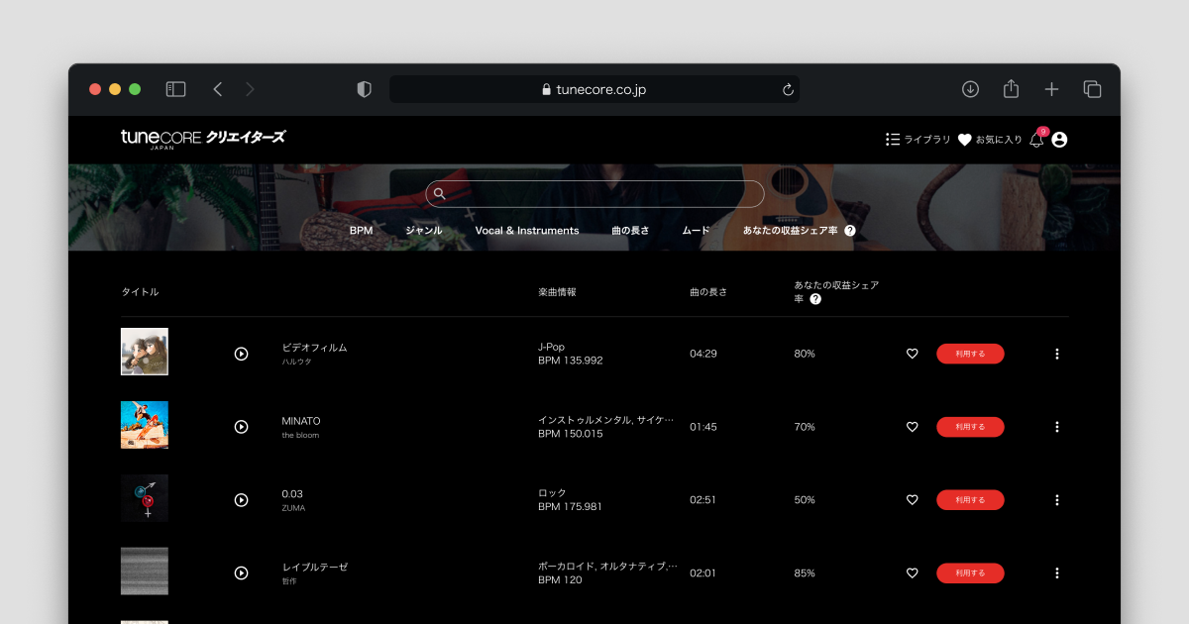Click 利用する button for 0.03
The image size is (1189, 624).
[x=970, y=500]
